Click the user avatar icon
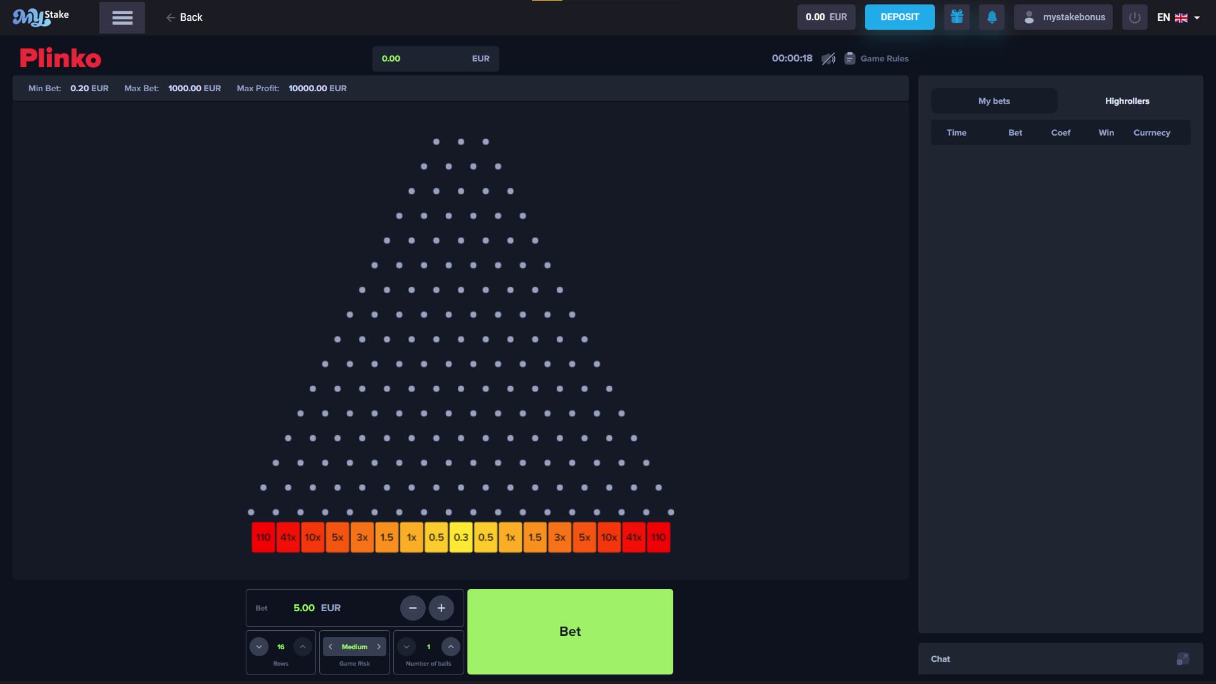Image resolution: width=1216 pixels, height=684 pixels. pos(1029,17)
